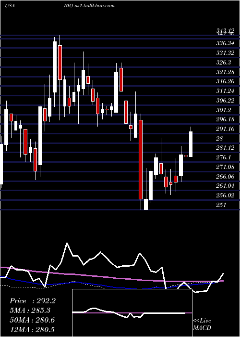The image size is (240, 337).
Task: Click the BIO ns1.bullkhan.com title text
Action: [89, 6]
